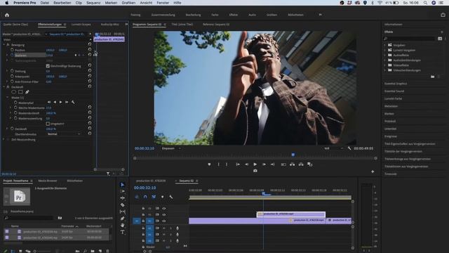Select the Hand tool
This screenshot has height=253, width=449.
pyautogui.click(x=122, y=225)
